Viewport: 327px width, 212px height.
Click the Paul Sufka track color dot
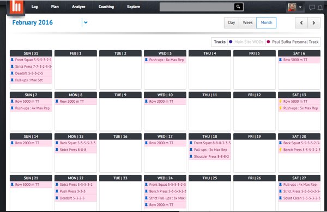(268, 42)
